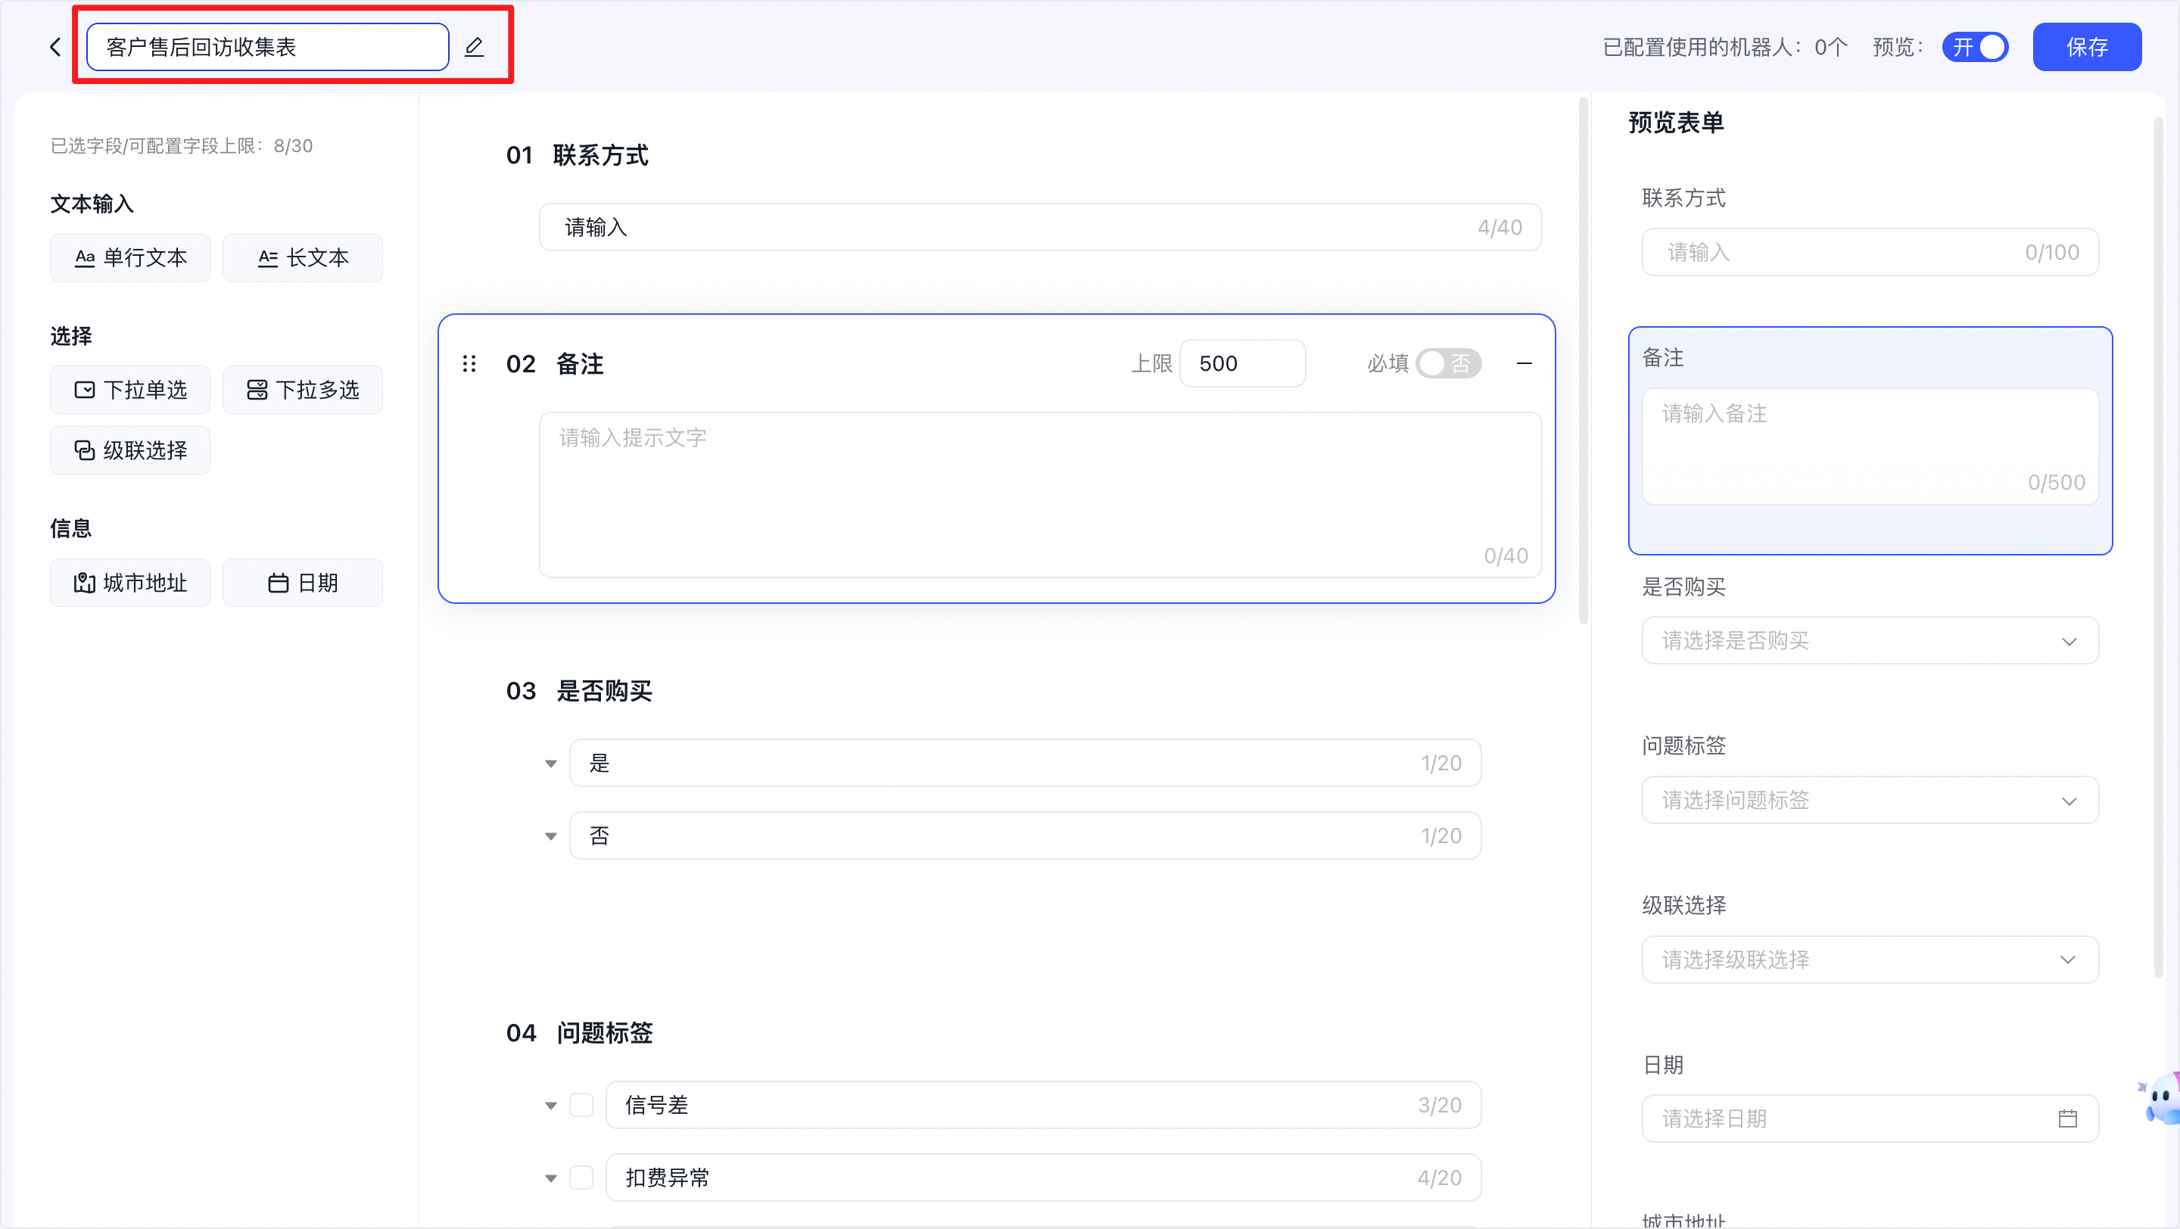This screenshot has width=2180, height=1229.
Task: Click the form title input 客户售后回访收集表
Action: 267,48
